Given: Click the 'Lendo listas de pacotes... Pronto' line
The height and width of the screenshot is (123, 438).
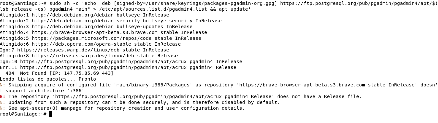Looking at the screenshot, I should pyautogui.click(x=48, y=79).
